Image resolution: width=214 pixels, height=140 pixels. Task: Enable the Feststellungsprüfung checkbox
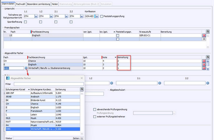102,16
